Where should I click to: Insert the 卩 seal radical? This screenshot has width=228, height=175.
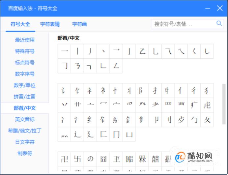tap(155, 120)
